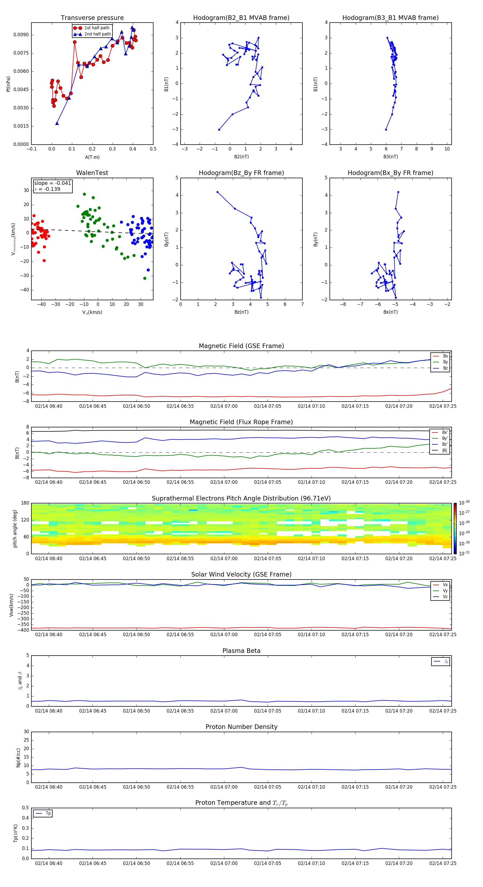Click the 'Magnetic Field (GSE Frame)' title

coord(241,346)
